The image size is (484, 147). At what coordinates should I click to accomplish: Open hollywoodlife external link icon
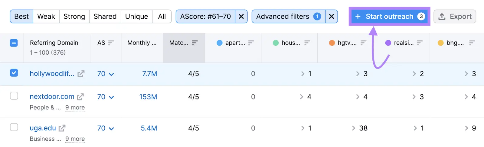(81, 74)
